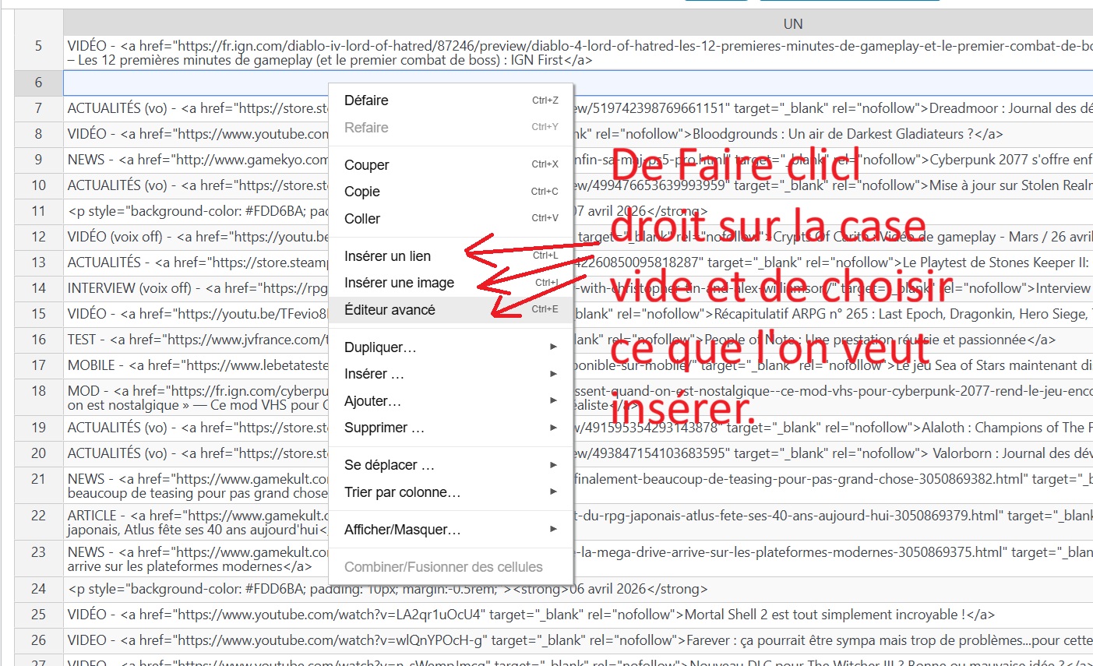Select row header 15
1093x666 pixels.
[39, 314]
